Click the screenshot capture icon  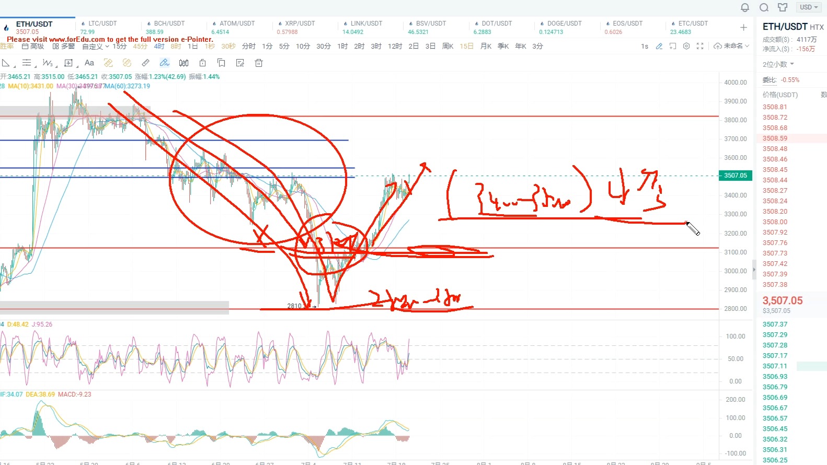(x=673, y=47)
